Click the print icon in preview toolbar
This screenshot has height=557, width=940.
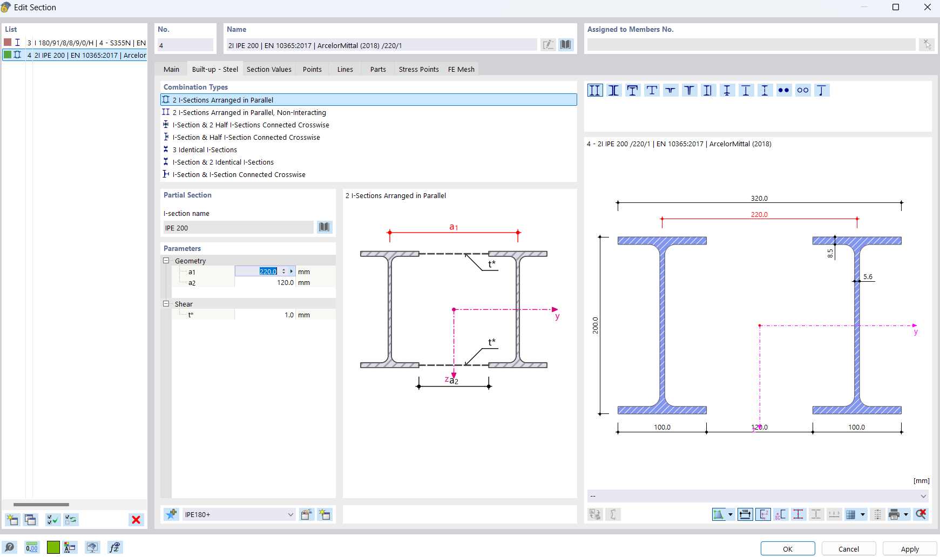[894, 514]
